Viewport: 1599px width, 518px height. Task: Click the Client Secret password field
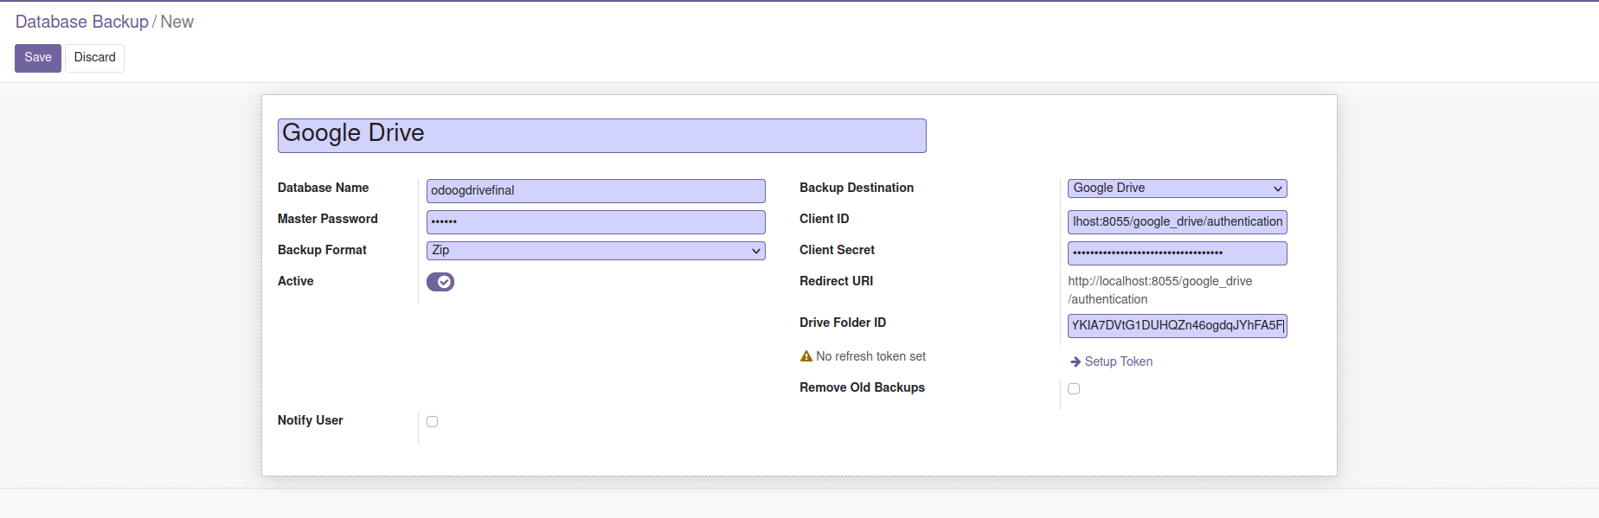click(x=1177, y=253)
